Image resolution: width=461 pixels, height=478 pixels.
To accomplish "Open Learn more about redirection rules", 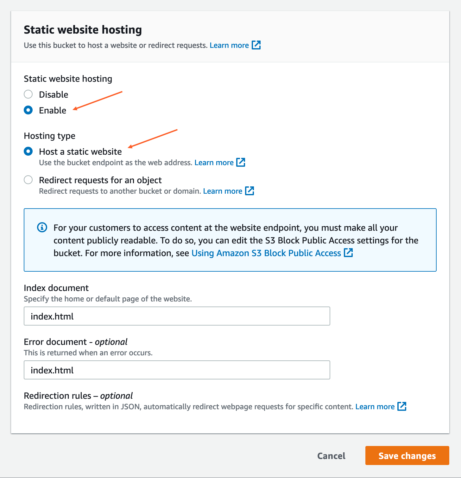I will click(x=375, y=406).
